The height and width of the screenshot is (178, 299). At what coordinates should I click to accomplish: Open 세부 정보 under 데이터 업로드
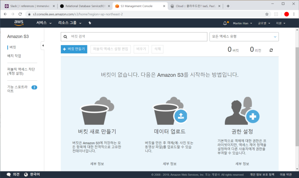click(x=169, y=164)
